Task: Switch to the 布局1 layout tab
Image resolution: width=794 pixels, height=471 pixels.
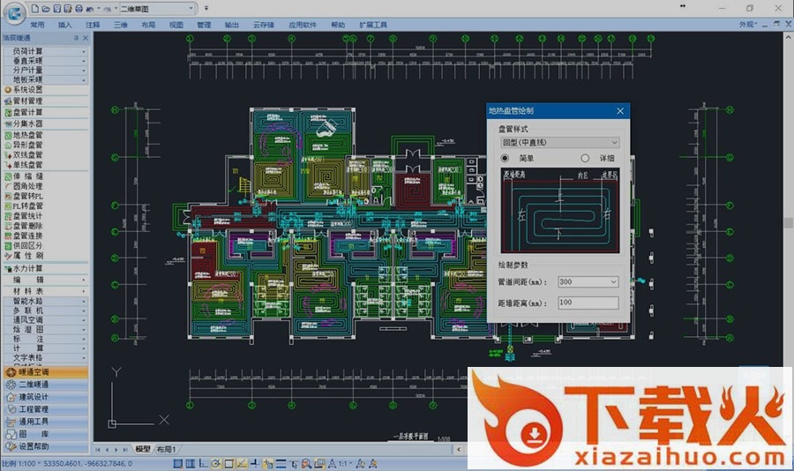Action: pos(166,450)
